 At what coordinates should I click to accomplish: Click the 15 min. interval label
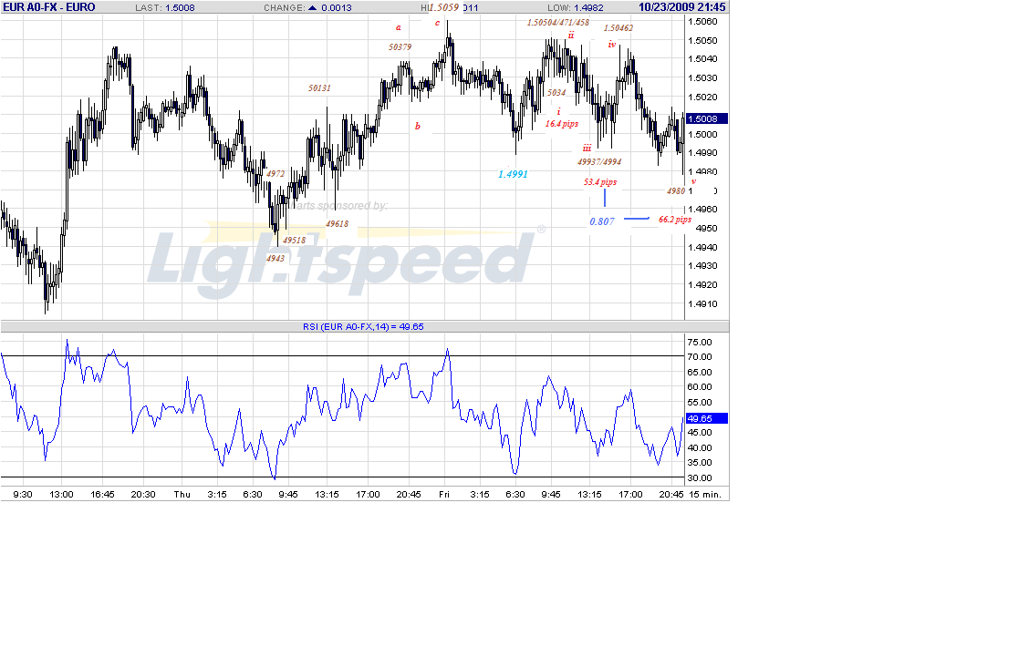[x=704, y=495]
